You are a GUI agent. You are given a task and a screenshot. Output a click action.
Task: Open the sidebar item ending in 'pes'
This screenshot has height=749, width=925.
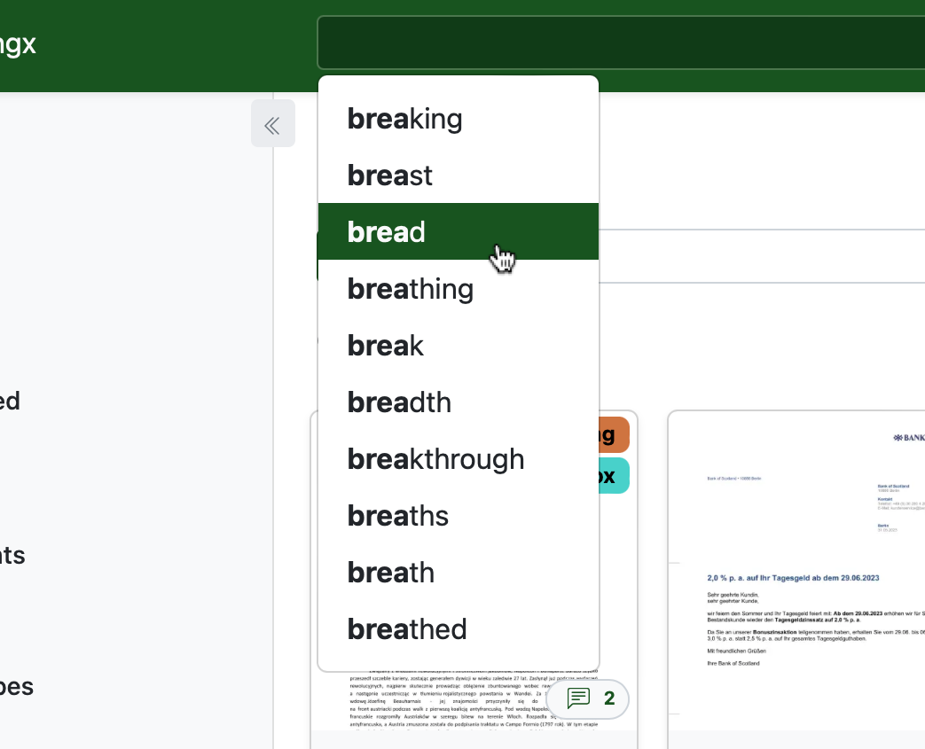click(16, 686)
